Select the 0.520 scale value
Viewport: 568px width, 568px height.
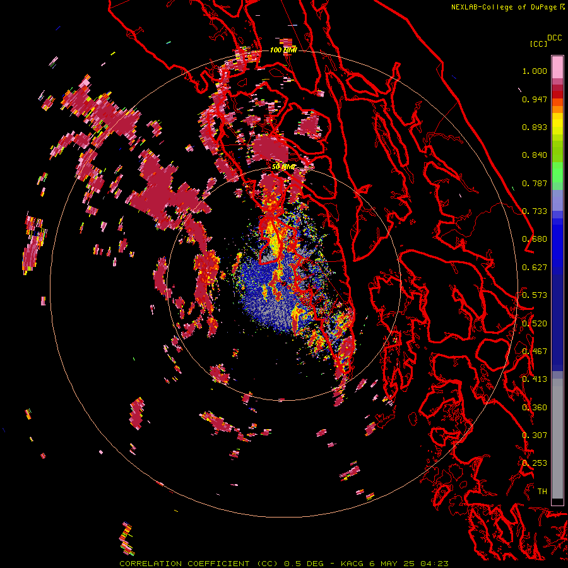pyautogui.click(x=535, y=324)
